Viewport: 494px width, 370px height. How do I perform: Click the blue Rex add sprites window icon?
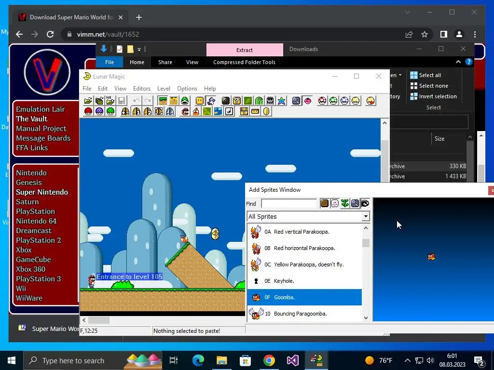click(211, 101)
